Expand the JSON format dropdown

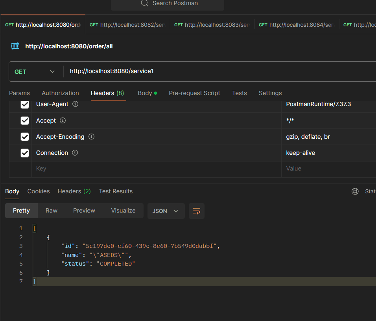tap(165, 211)
